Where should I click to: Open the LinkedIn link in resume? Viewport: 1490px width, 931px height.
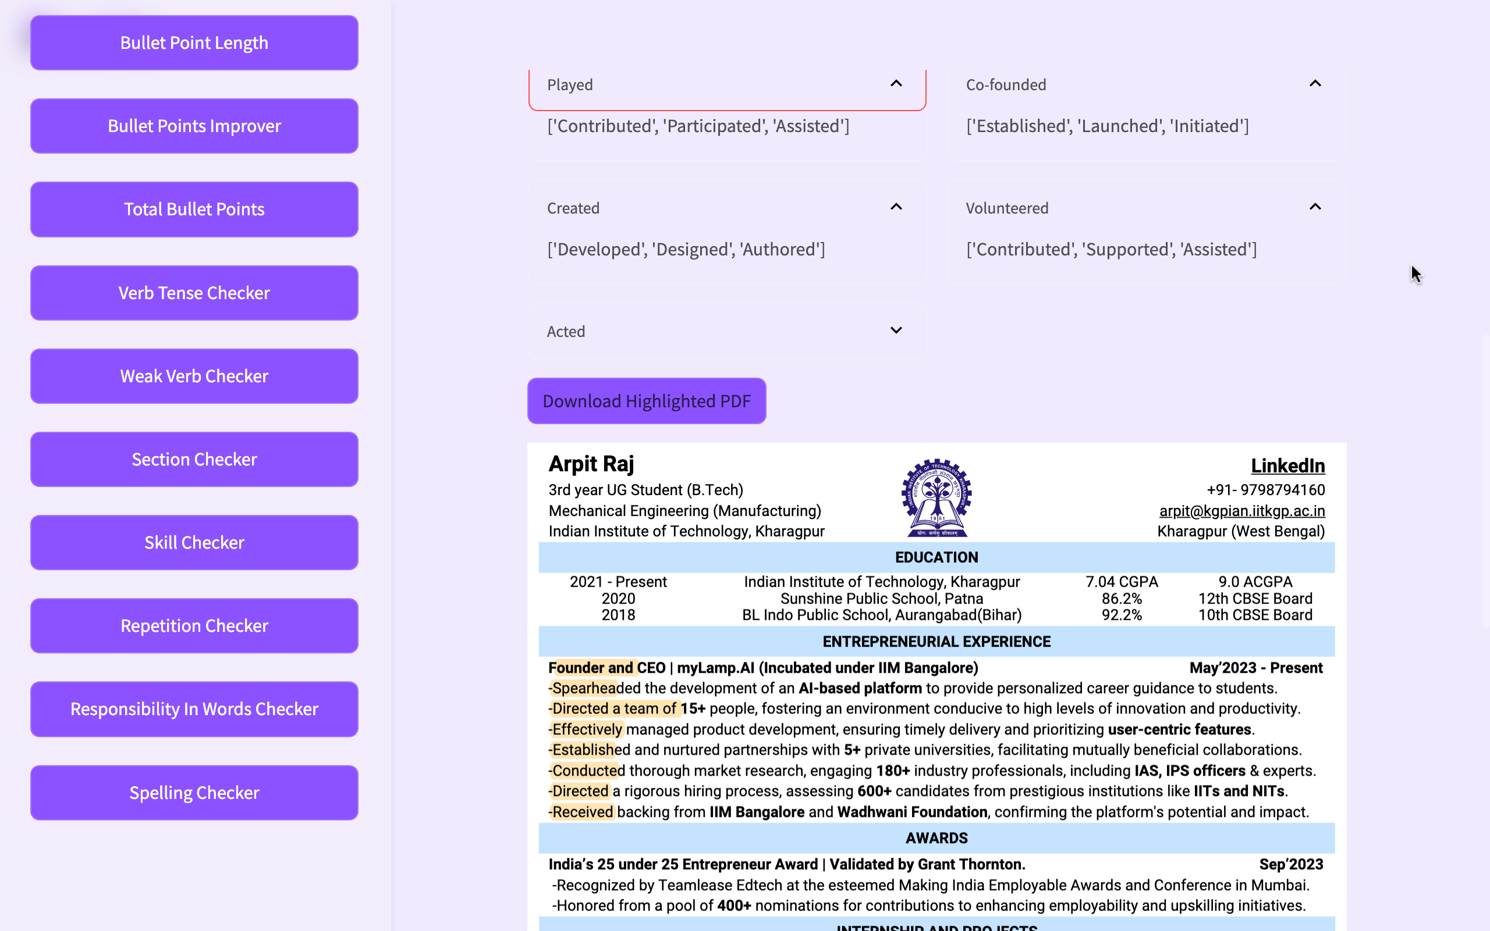tap(1287, 465)
